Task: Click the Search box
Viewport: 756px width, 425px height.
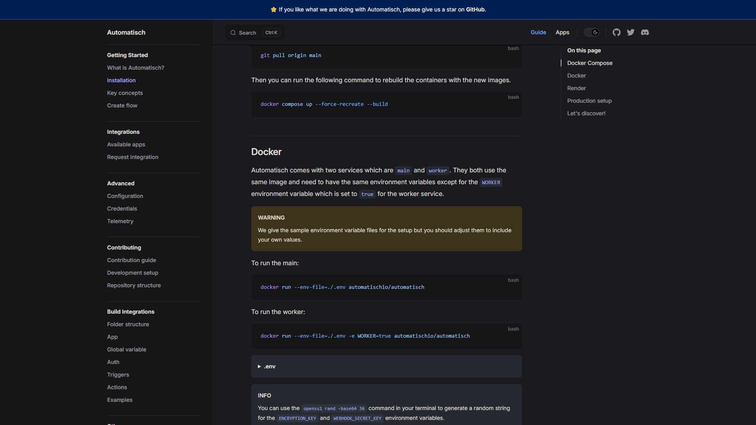Action: click(x=255, y=33)
